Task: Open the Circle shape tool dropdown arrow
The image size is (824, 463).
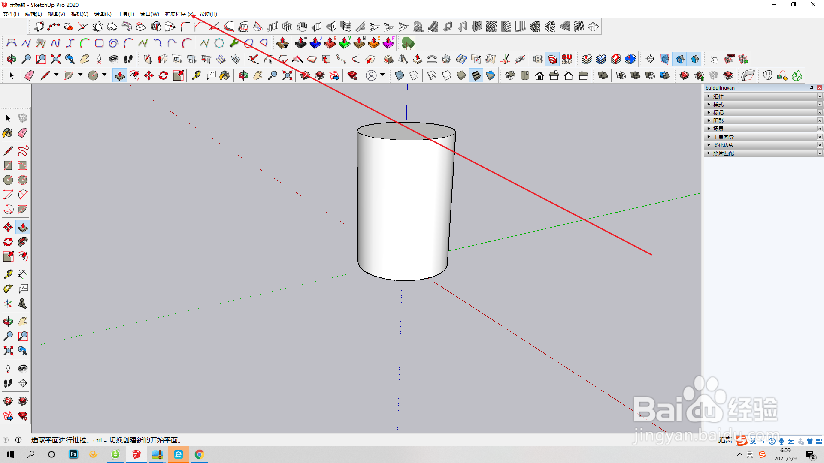Action: [104, 75]
